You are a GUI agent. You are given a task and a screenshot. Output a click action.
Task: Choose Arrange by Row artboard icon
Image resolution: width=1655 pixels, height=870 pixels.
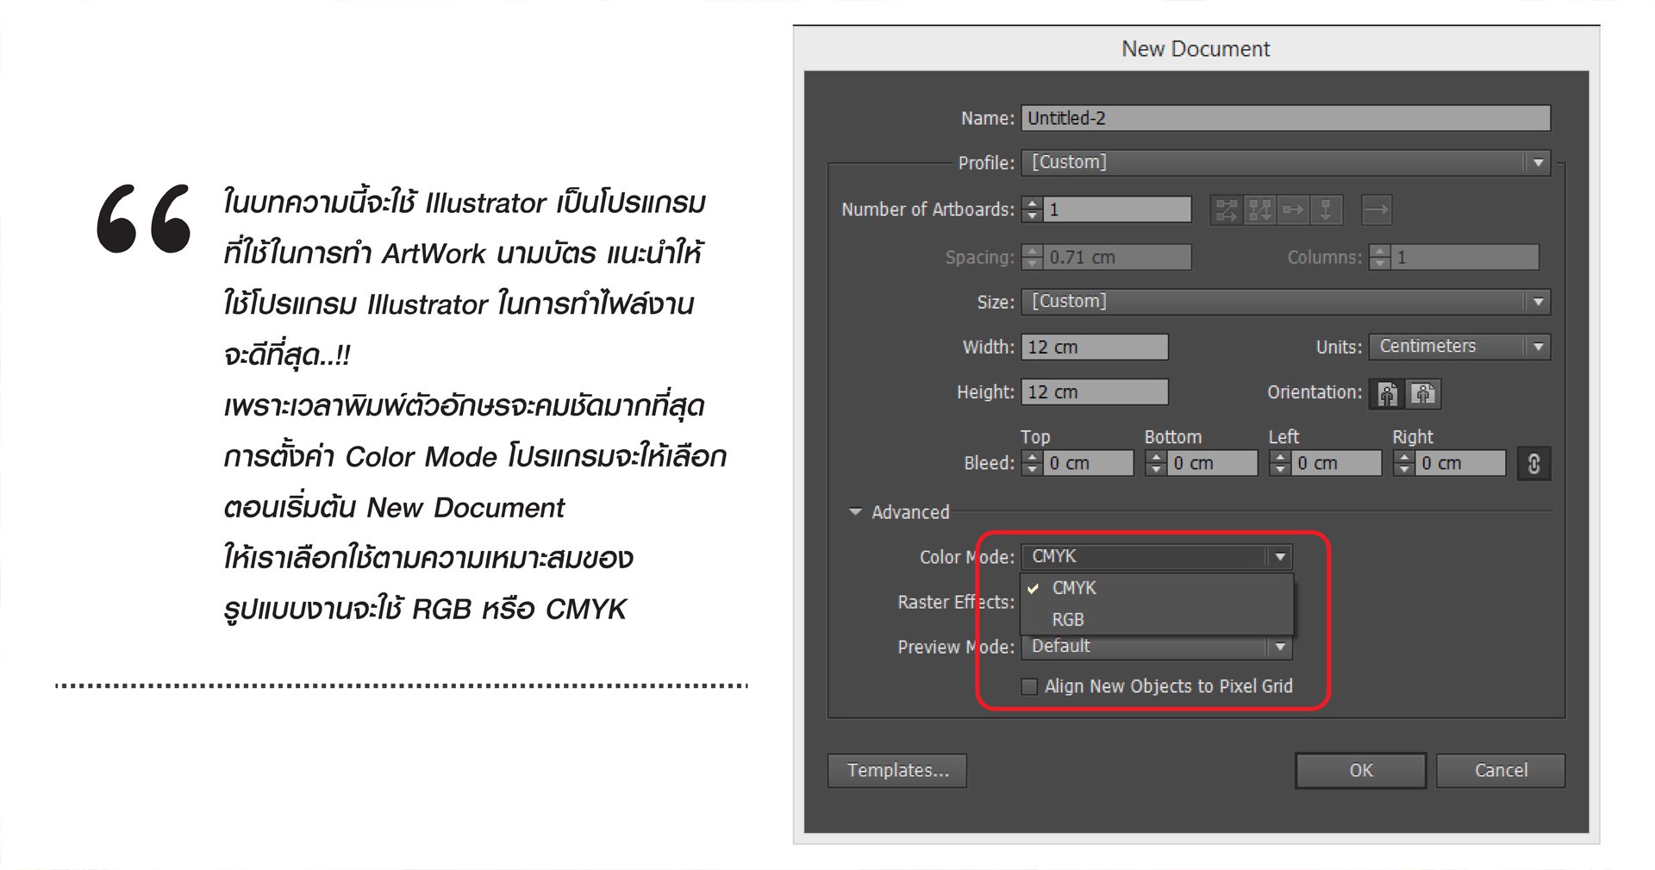click(1293, 210)
